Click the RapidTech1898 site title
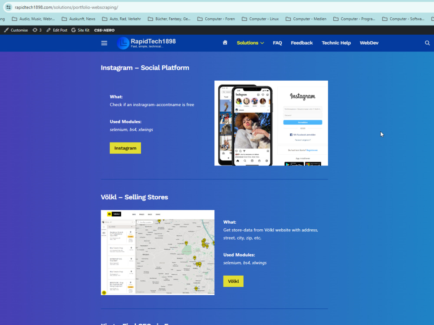Viewport: 434px width, 325px height. [x=153, y=42]
